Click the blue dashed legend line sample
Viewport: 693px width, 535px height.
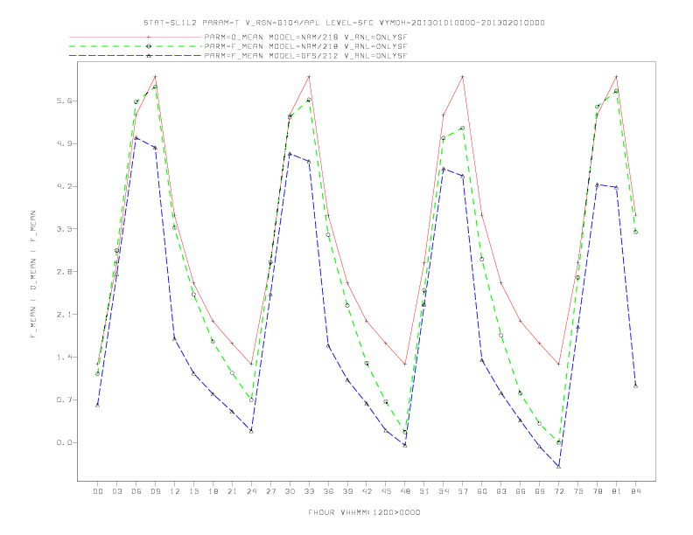pos(136,56)
